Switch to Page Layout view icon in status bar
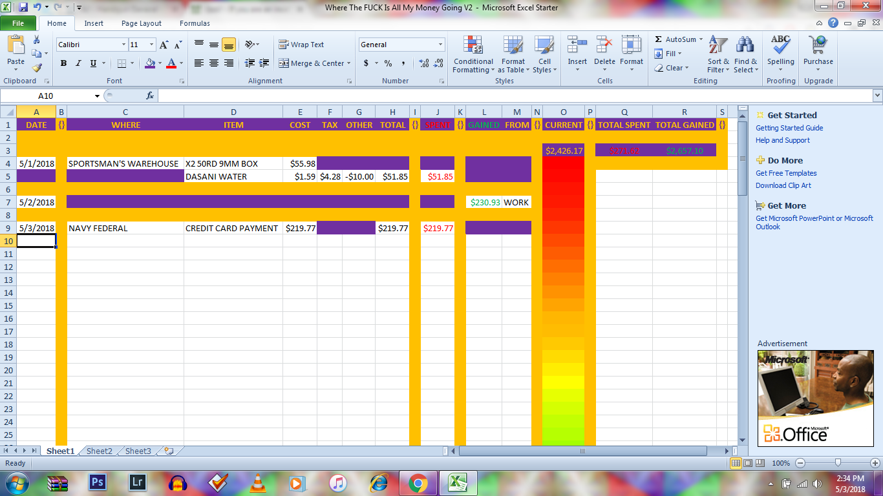883x496 pixels. (748, 463)
